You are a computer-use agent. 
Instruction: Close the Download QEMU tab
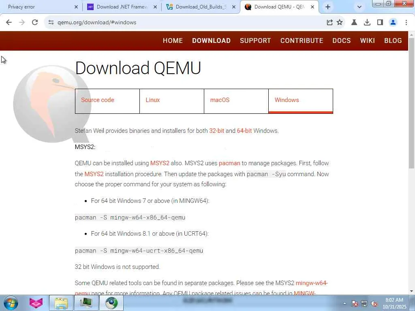(x=312, y=7)
